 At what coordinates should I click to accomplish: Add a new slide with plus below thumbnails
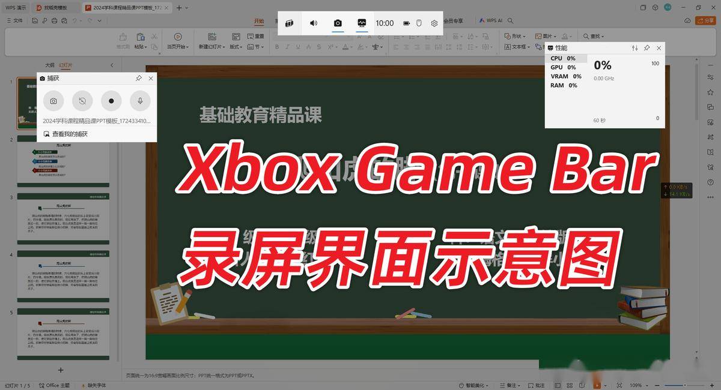[60, 370]
